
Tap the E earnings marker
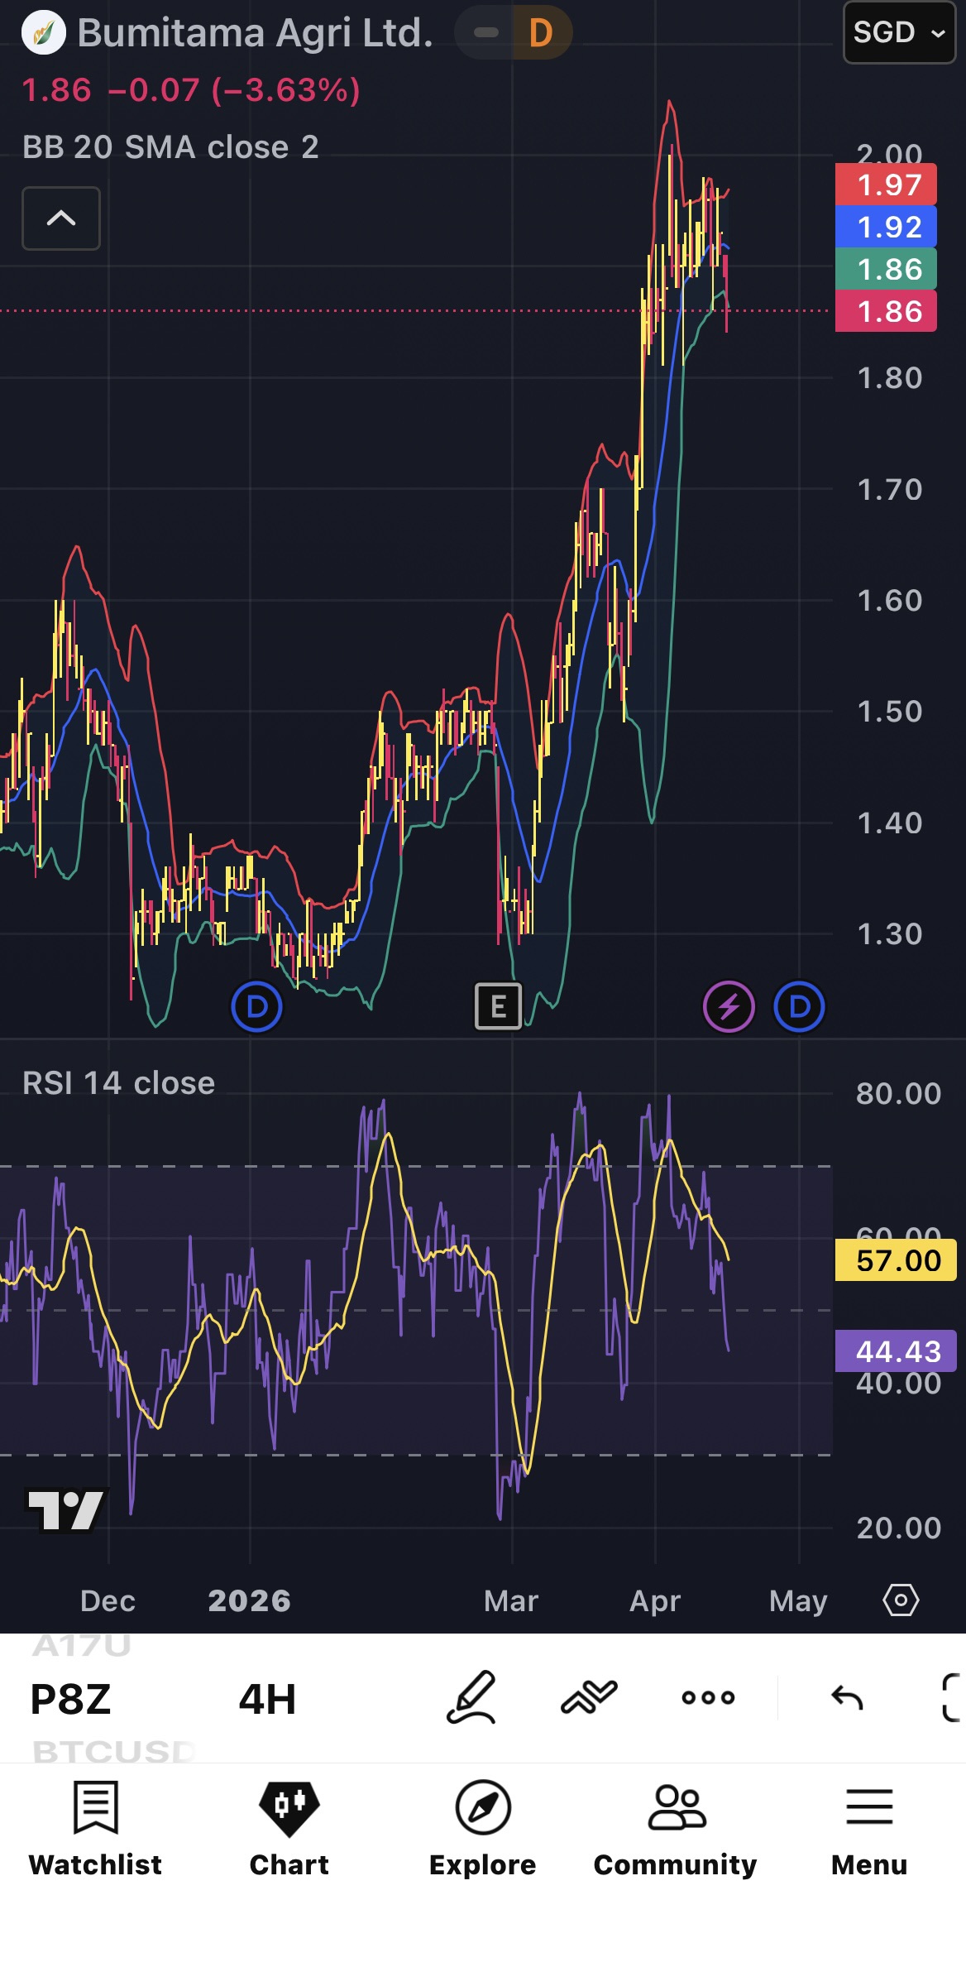click(x=498, y=1007)
